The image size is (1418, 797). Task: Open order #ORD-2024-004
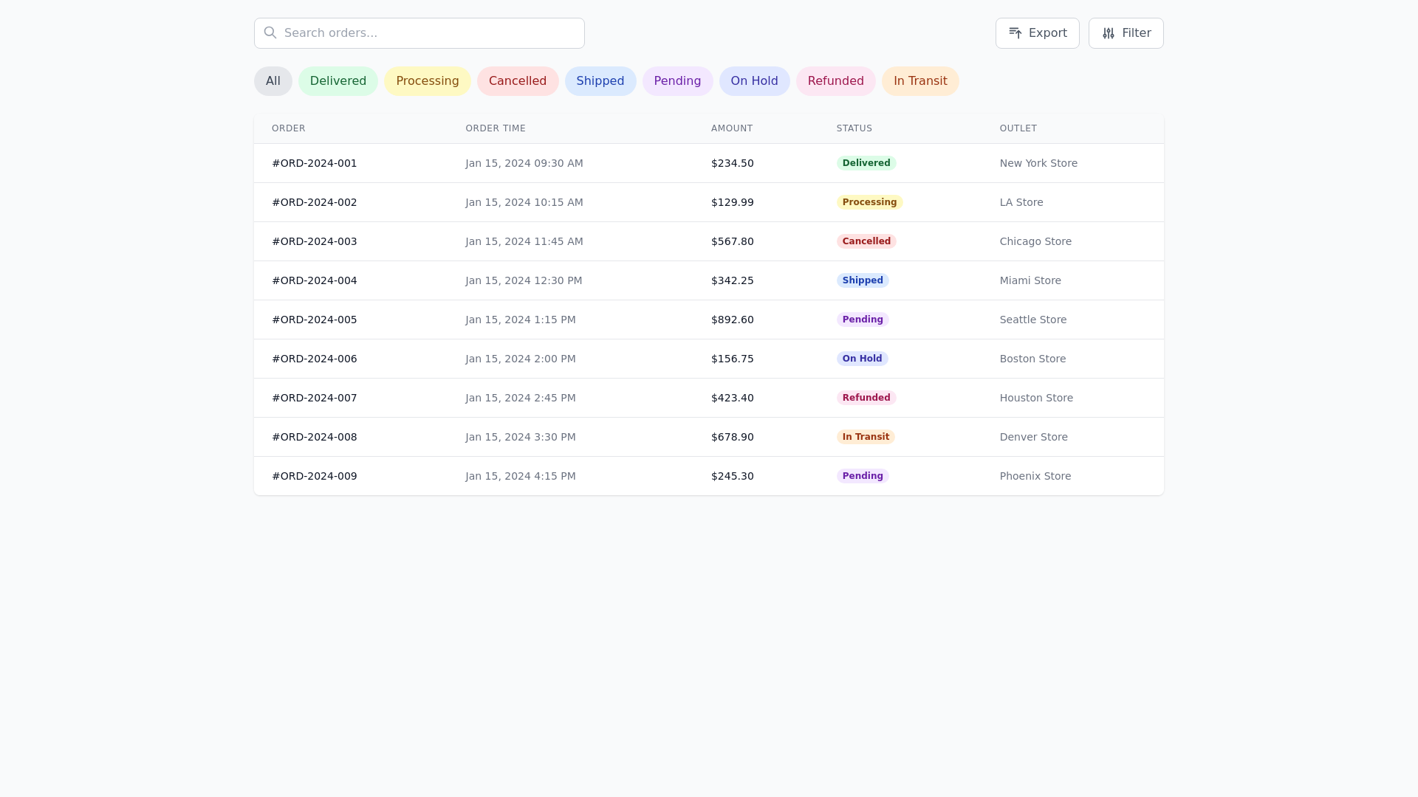tap(315, 280)
